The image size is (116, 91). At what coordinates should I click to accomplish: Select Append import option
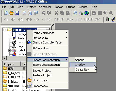tap(83, 60)
